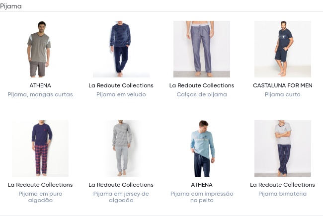Open the bimatéria pajama product image
The height and width of the screenshot is (216, 323).
click(x=282, y=148)
